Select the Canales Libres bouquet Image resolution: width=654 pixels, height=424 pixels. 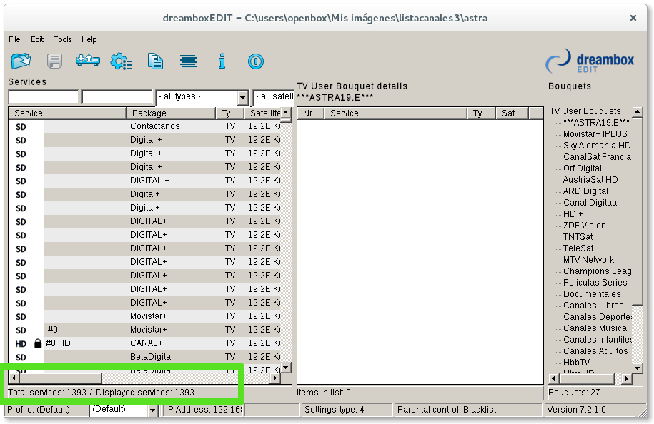[593, 306]
